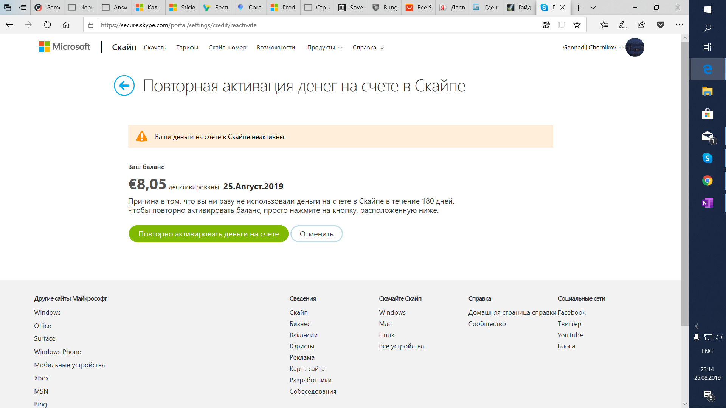
Task: Expand the Продукты dropdown menu
Action: [x=325, y=48]
